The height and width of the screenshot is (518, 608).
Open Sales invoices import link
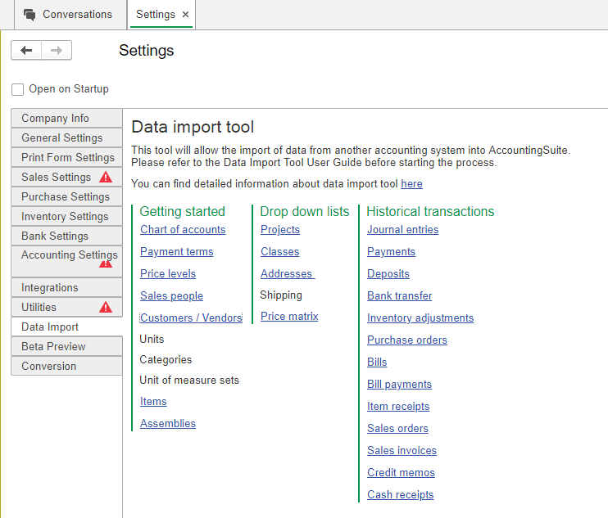click(402, 450)
